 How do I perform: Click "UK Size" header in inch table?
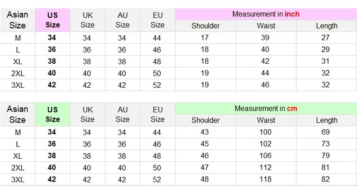pyautogui.click(x=87, y=20)
